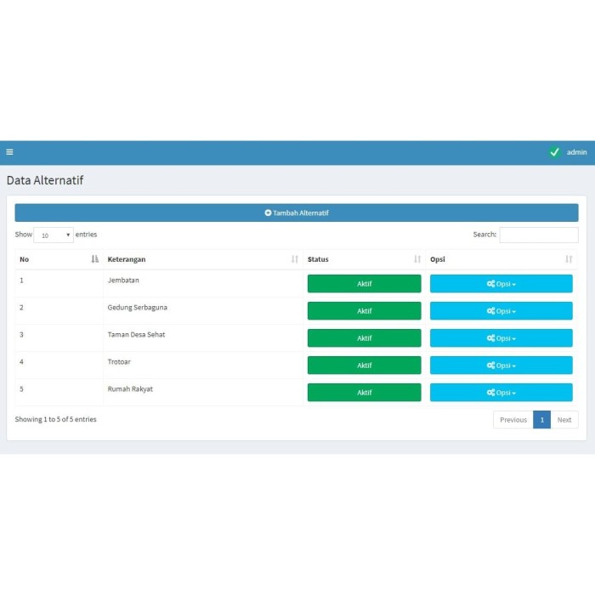
Task: Click Aktif status button for Trotoar
Action: point(364,365)
